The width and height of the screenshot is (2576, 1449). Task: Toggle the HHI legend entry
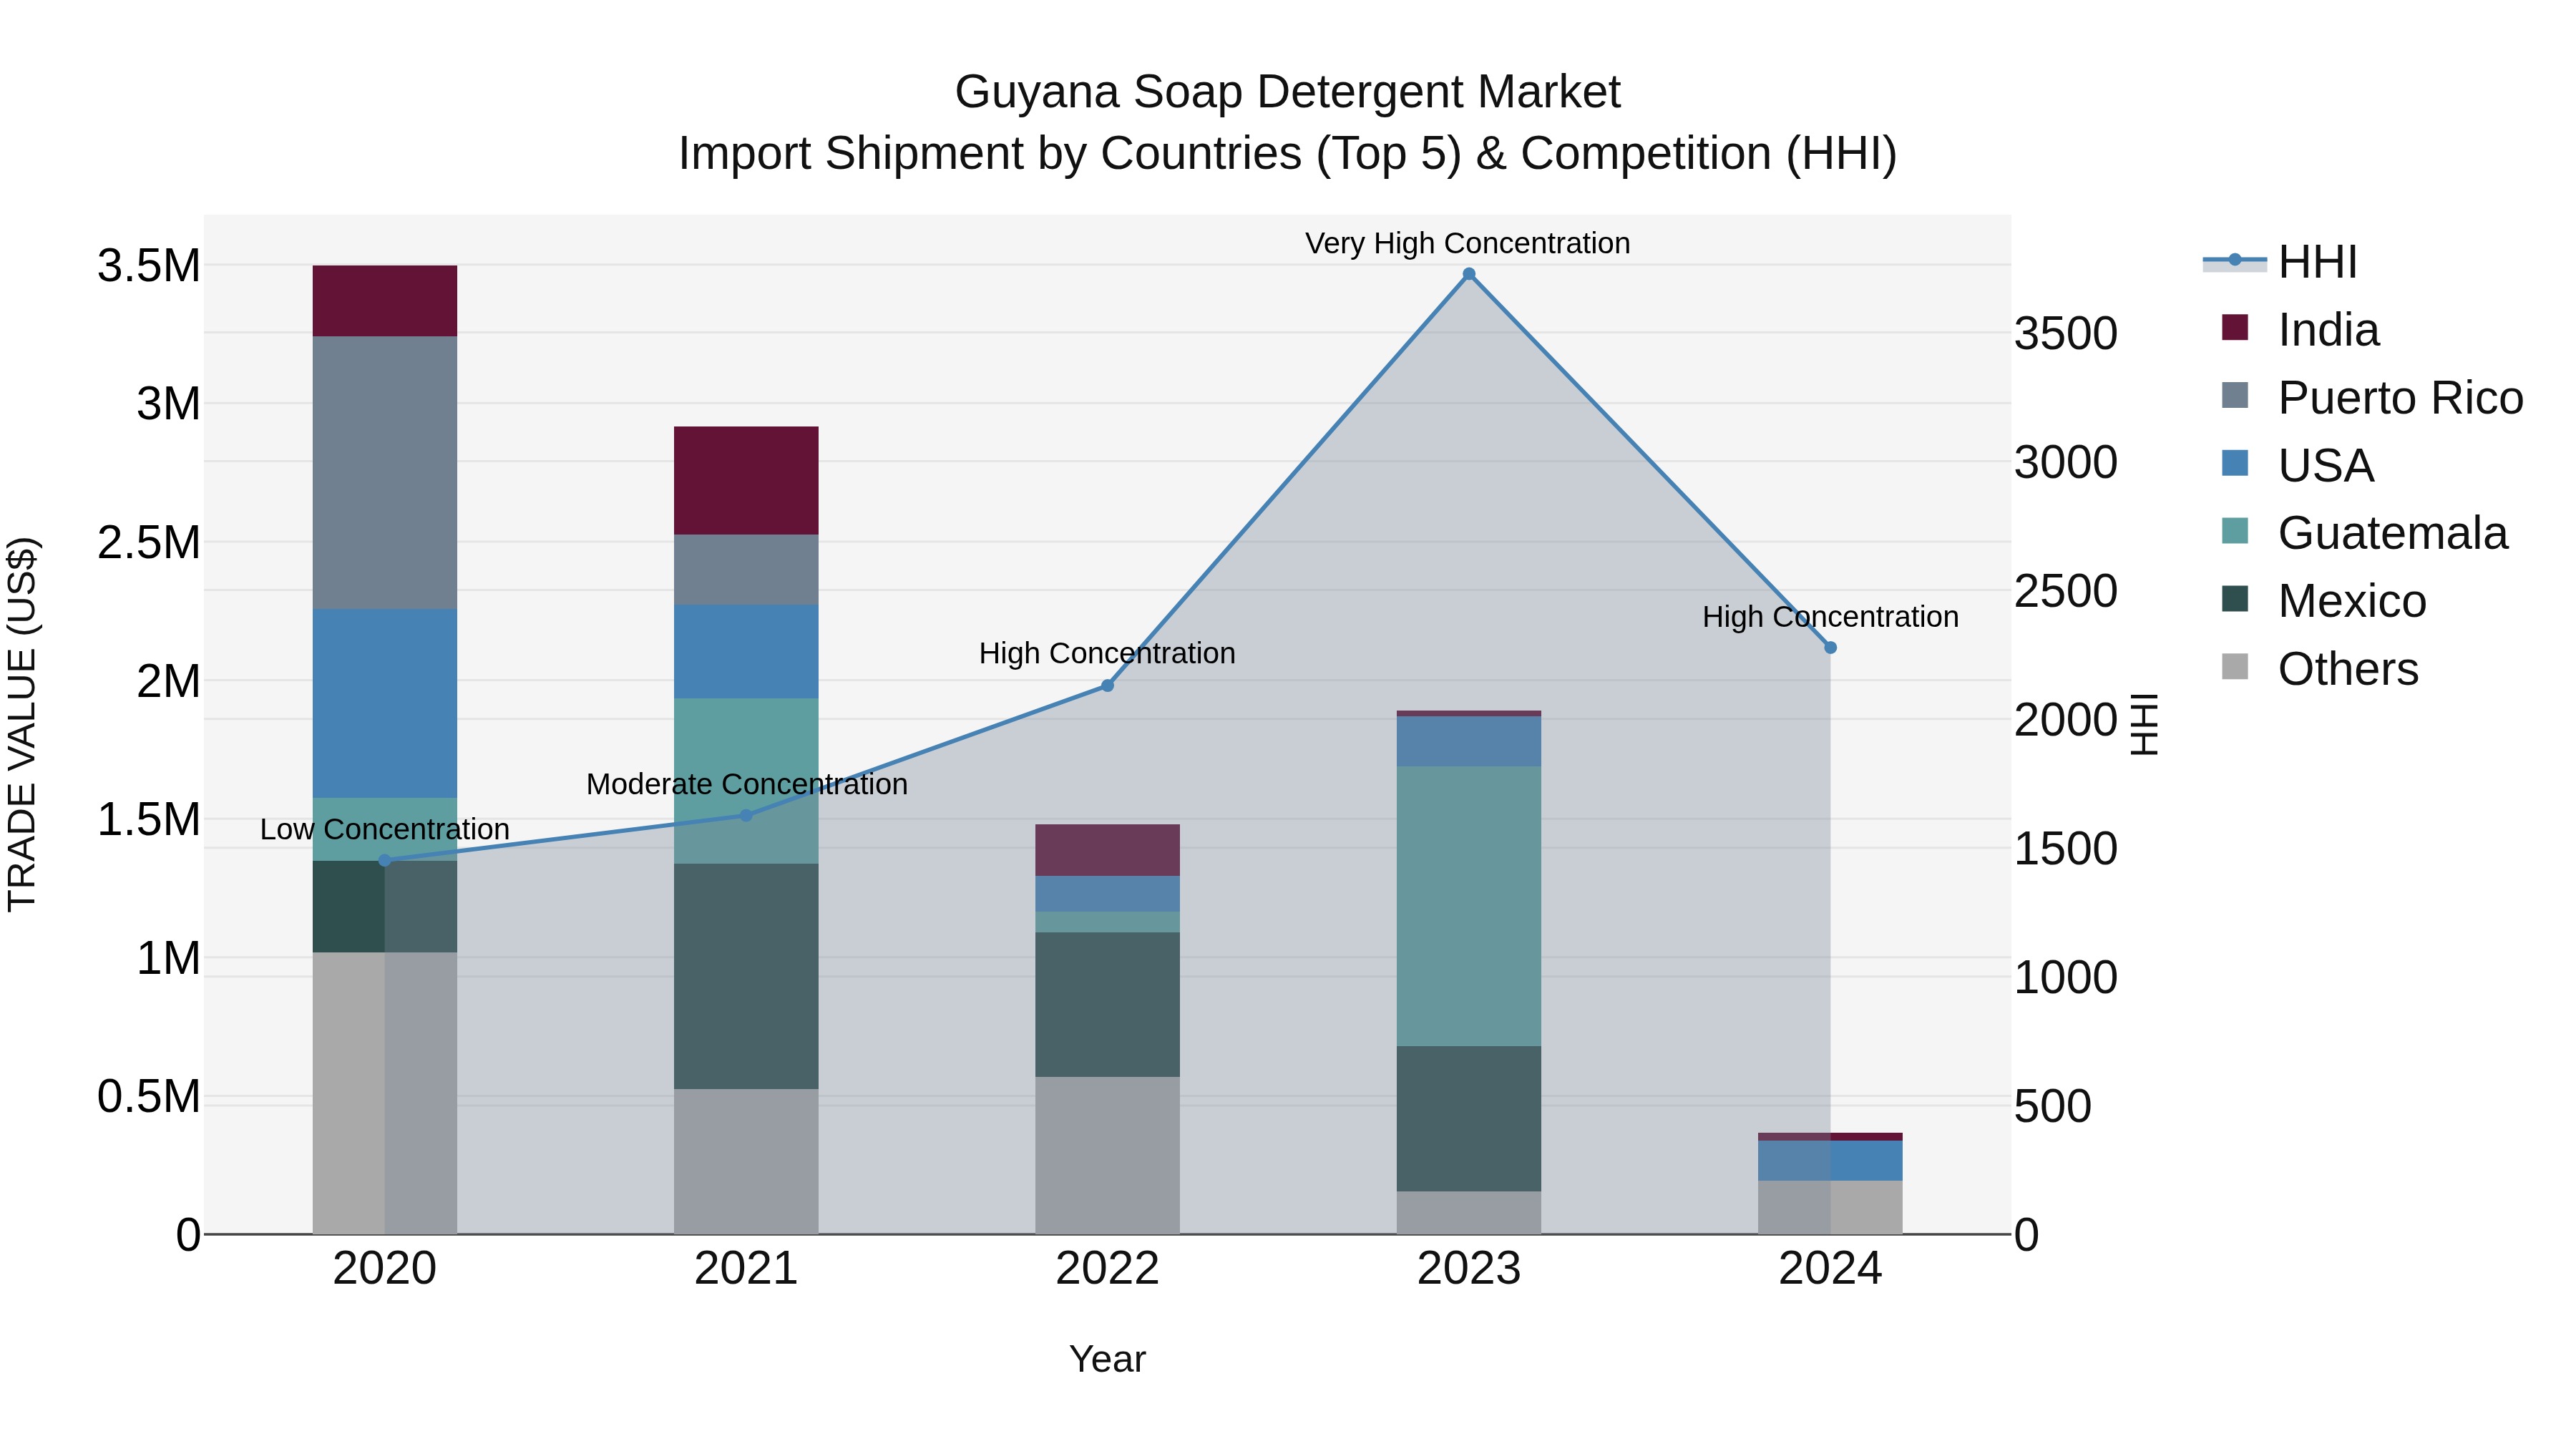[x=2281, y=262]
